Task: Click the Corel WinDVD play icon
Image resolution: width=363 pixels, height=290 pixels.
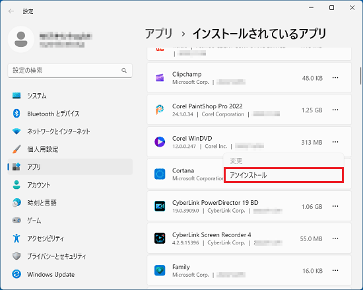Action: [x=160, y=142]
